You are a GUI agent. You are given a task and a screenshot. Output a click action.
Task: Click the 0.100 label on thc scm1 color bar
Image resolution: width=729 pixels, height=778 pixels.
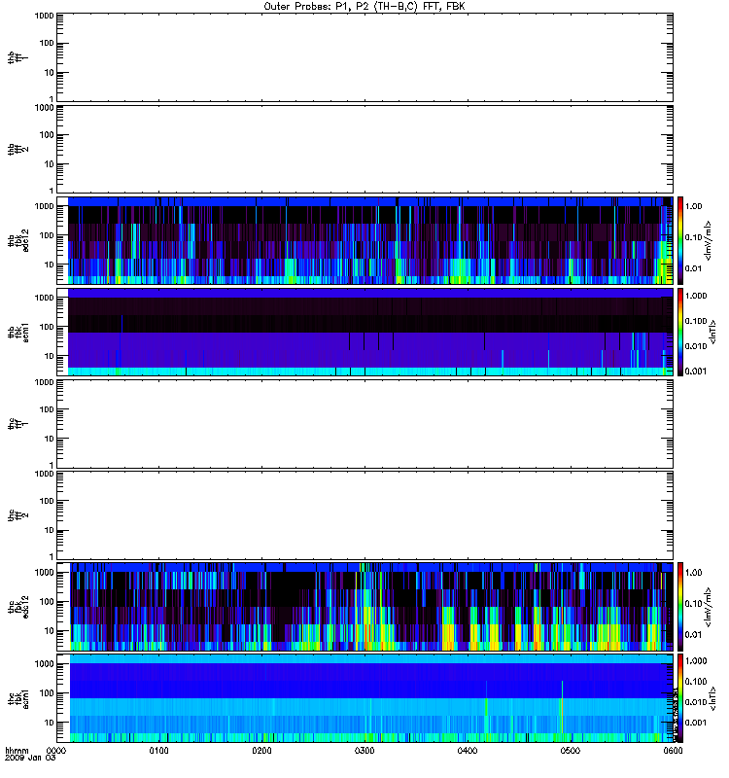pos(696,682)
